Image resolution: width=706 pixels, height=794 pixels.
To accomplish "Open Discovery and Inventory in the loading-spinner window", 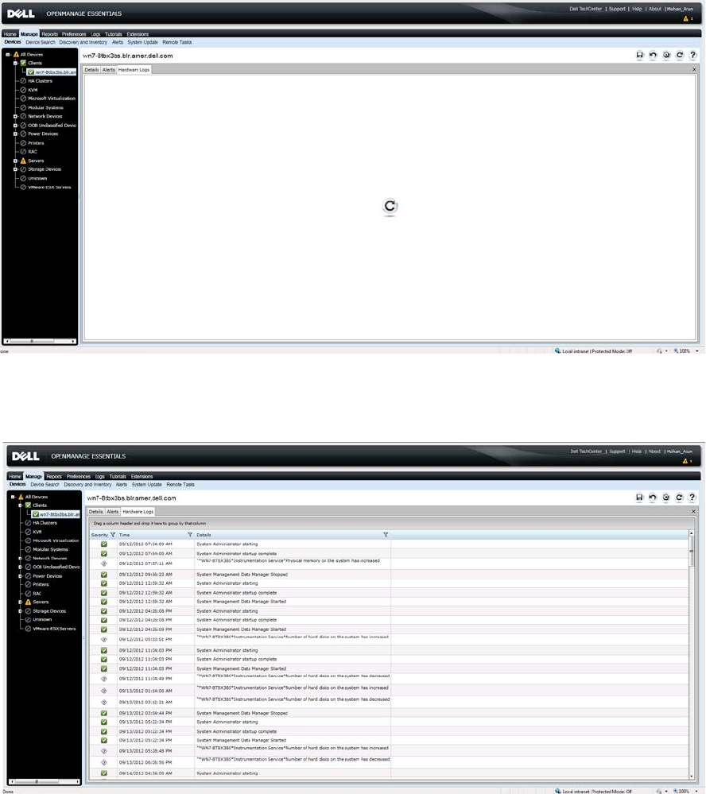I will pyautogui.click(x=83, y=43).
